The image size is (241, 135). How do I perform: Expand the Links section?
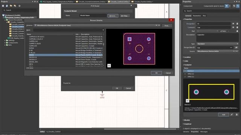(186, 61)
